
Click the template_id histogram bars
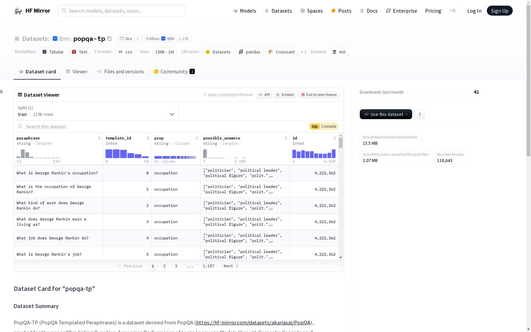coord(127,154)
